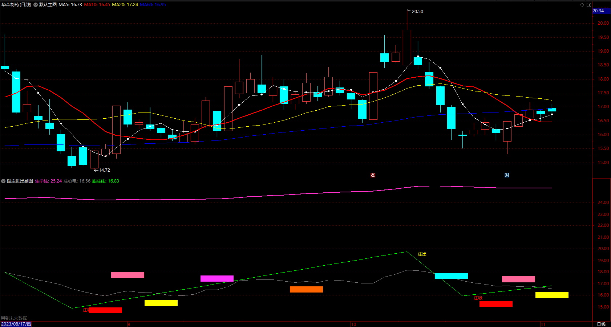Click the 跟庄线: 16.83 label
This screenshot has width=611, height=327.
point(106,181)
